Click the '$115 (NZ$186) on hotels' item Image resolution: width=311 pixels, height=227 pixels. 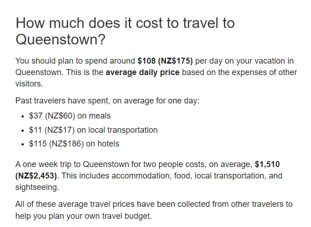[x=74, y=144]
